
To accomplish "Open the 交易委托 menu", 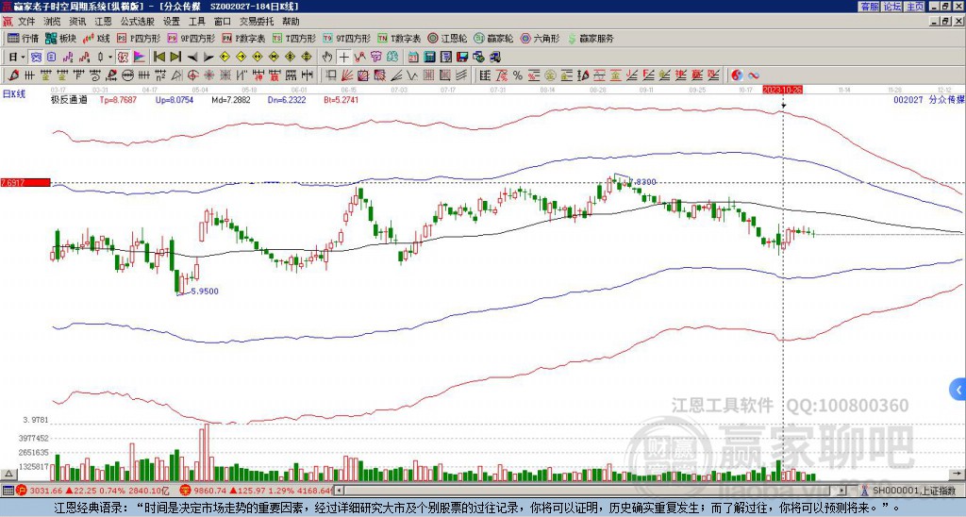I will click(257, 22).
